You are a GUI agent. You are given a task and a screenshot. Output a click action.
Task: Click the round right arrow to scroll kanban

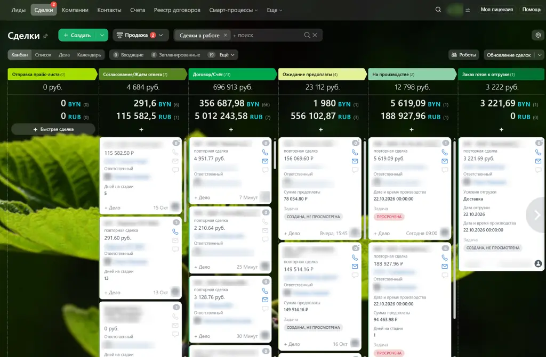pyautogui.click(x=536, y=215)
